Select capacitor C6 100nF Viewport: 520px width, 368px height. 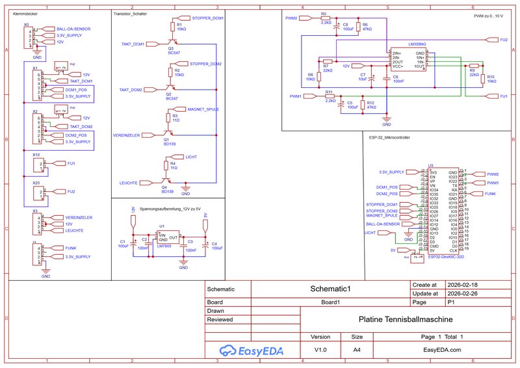[387, 79]
